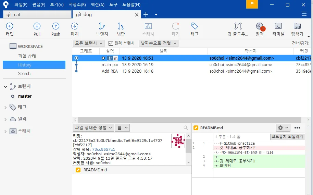Click the parent commit link 73cc8557c1
The image size is (313, 195).
tap(103, 149)
